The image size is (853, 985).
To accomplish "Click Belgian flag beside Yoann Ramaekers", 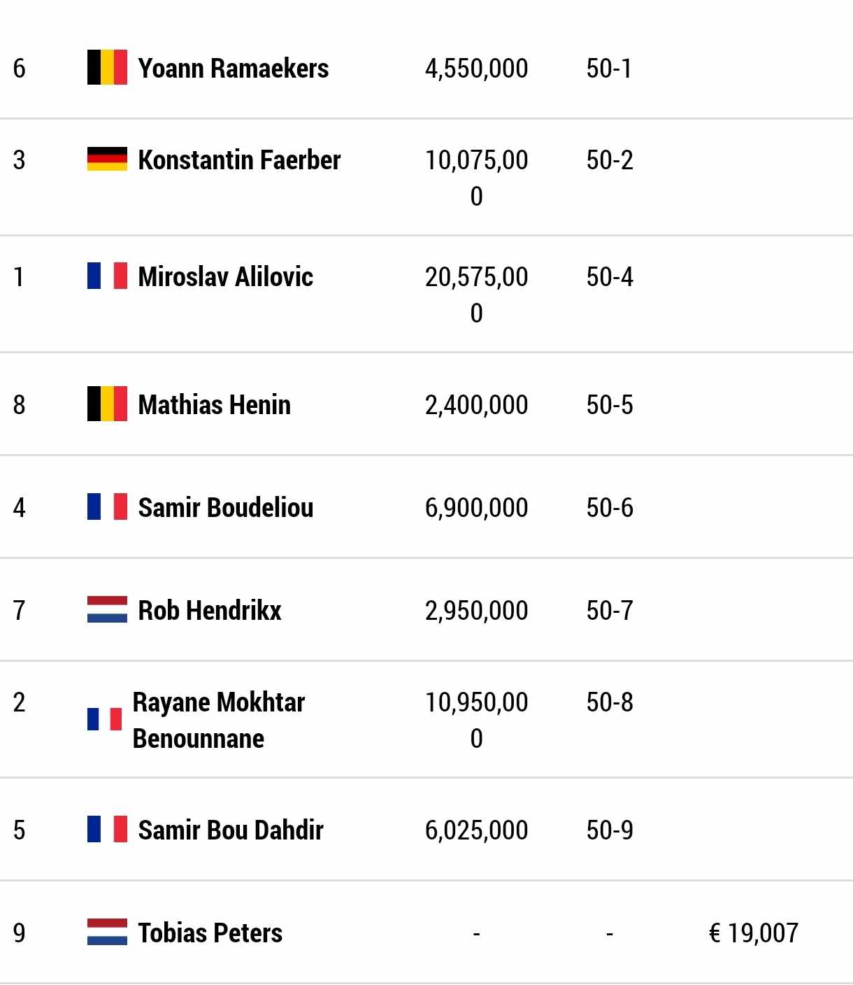I will tap(107, 67).
